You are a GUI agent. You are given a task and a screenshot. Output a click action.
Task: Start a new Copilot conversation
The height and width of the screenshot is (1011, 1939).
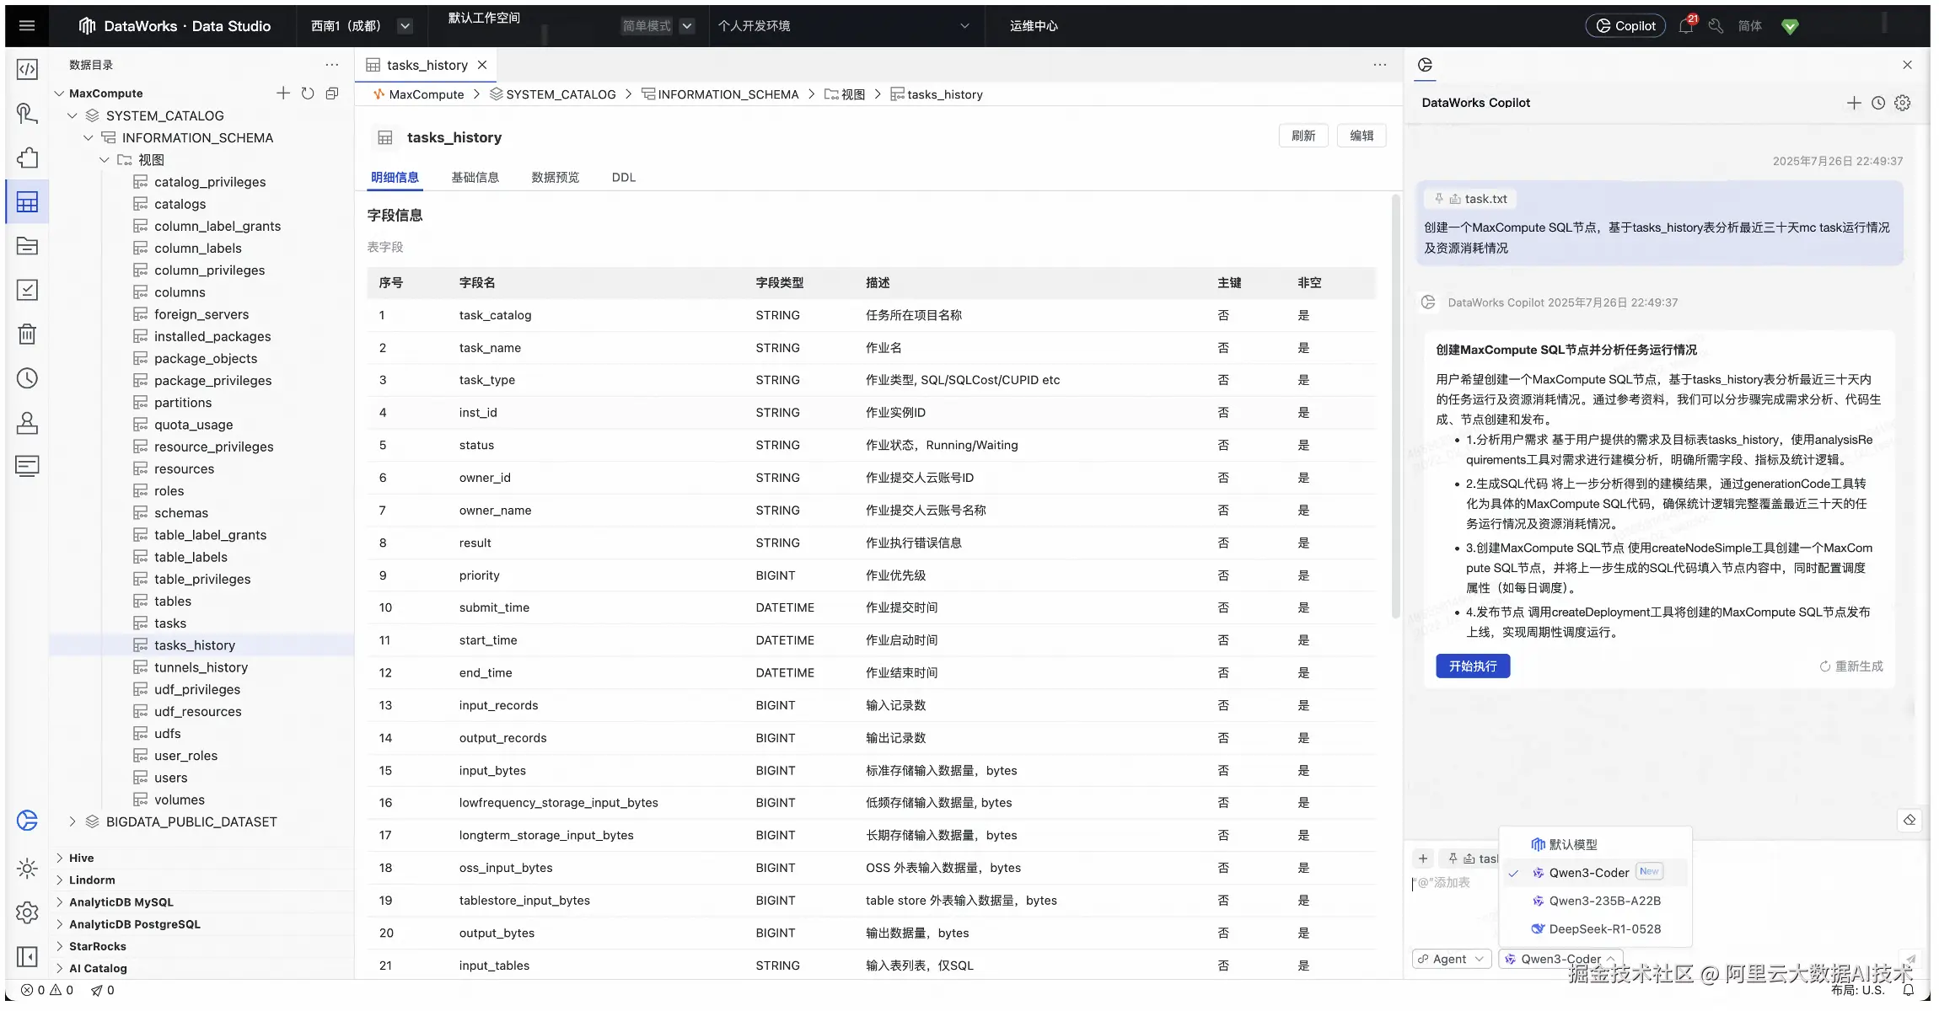tap(1854, 103)
